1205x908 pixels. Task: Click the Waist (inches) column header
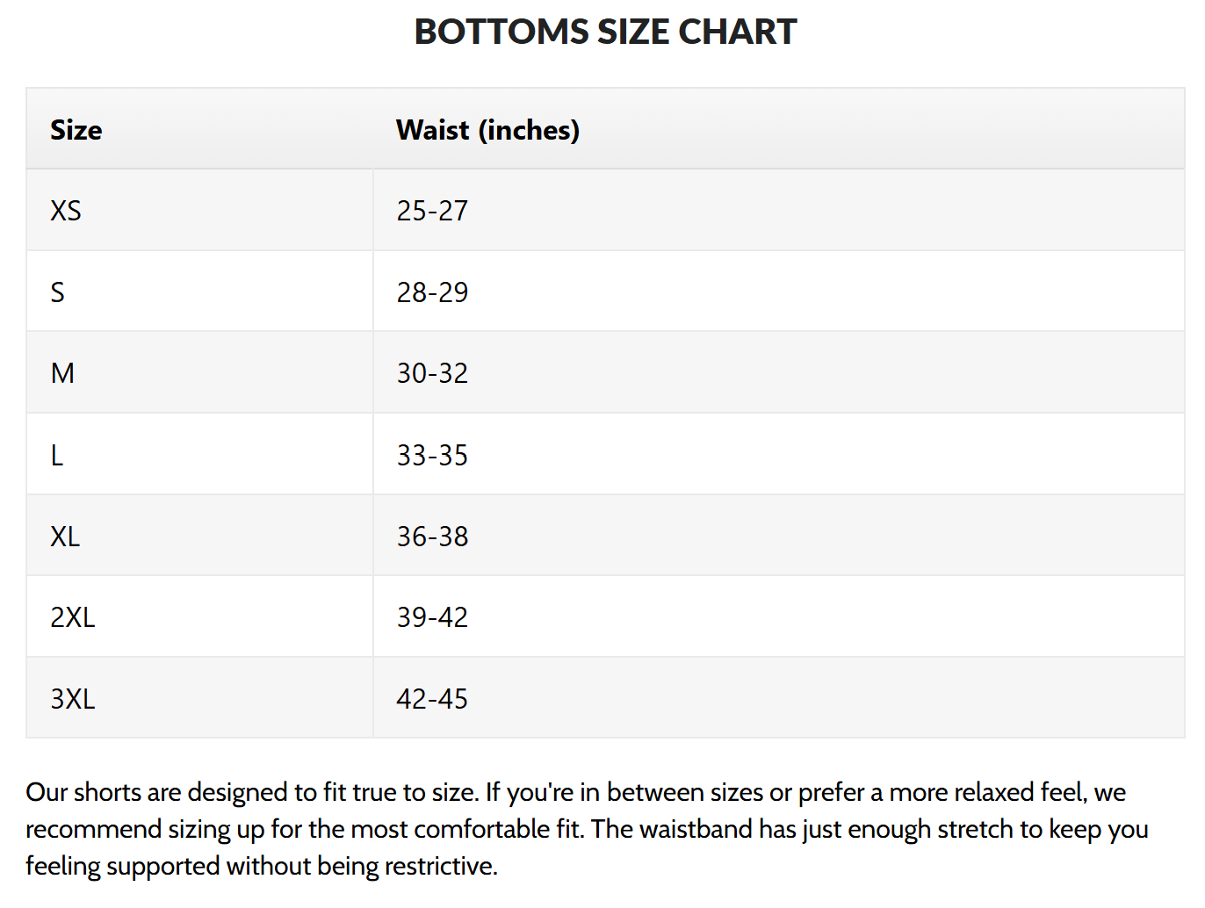487,130
